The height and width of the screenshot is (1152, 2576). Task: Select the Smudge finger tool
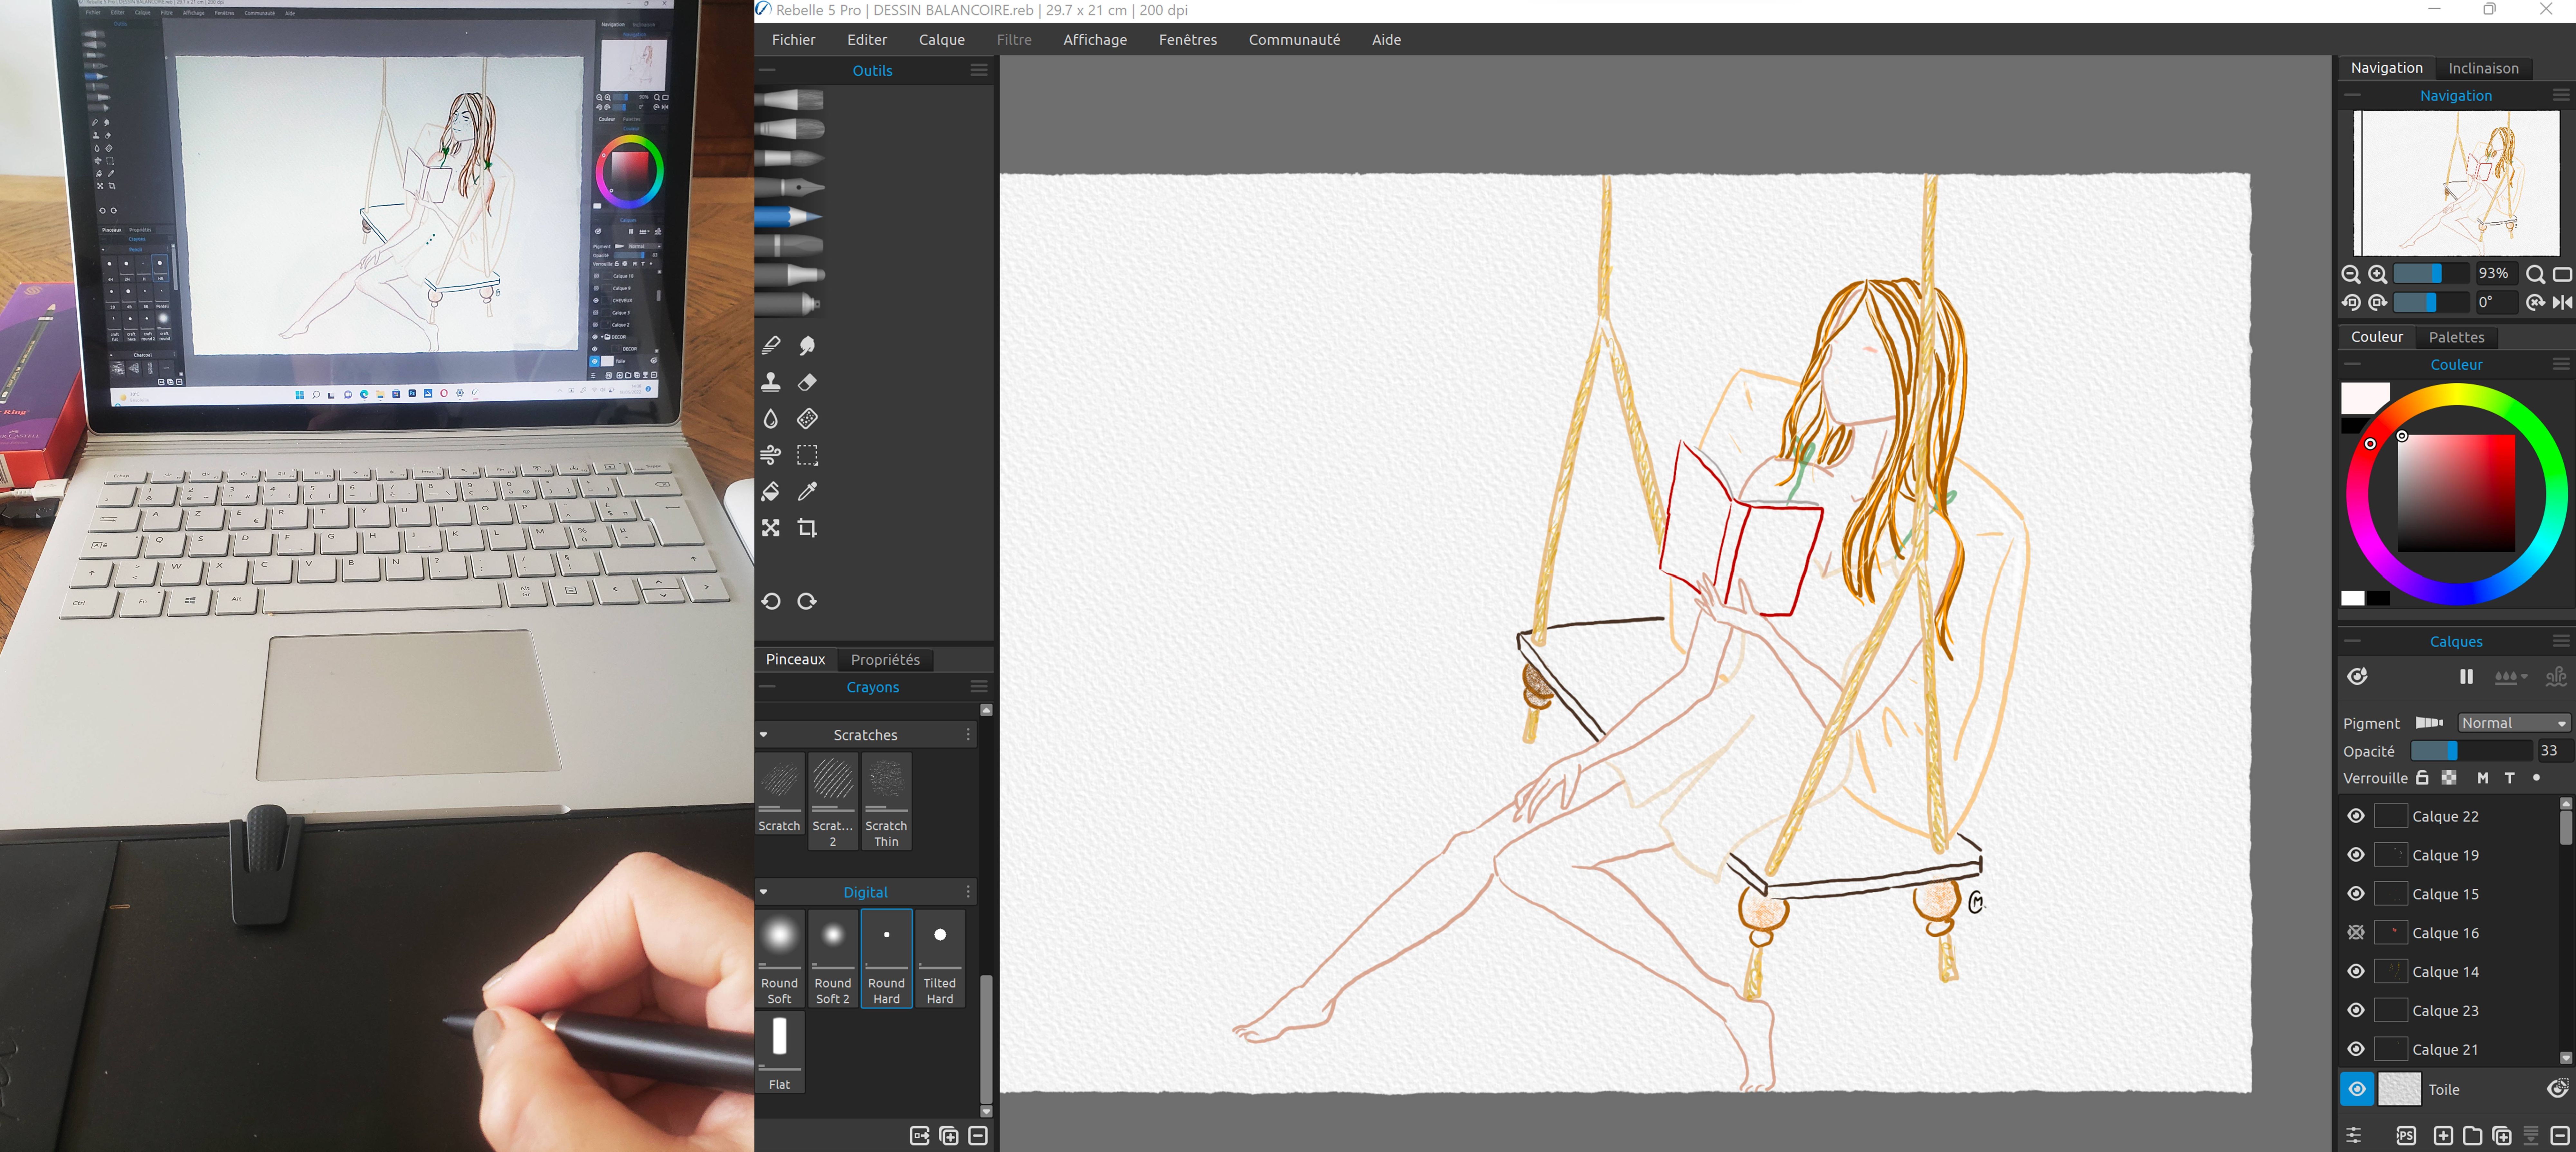(x=807, y=346)
